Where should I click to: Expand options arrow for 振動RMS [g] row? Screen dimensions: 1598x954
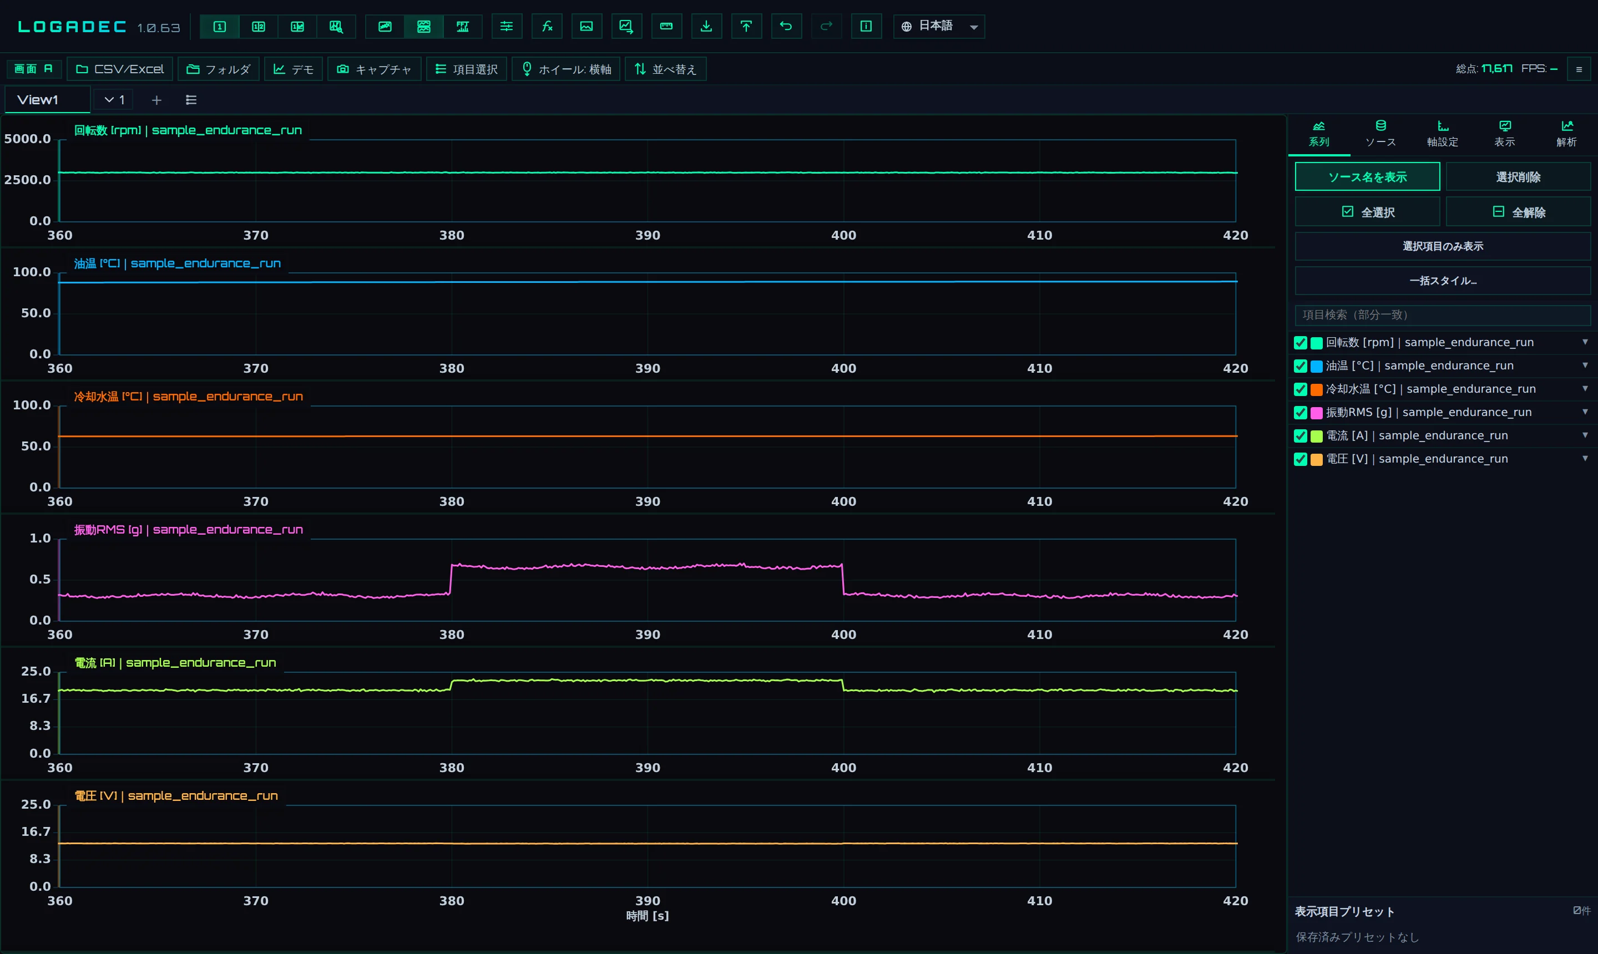(1585, 412)
